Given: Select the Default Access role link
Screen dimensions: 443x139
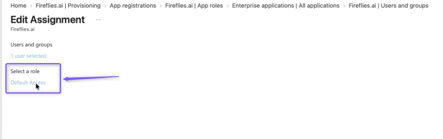Looking at the screenshot, I should tap(28, 83).
